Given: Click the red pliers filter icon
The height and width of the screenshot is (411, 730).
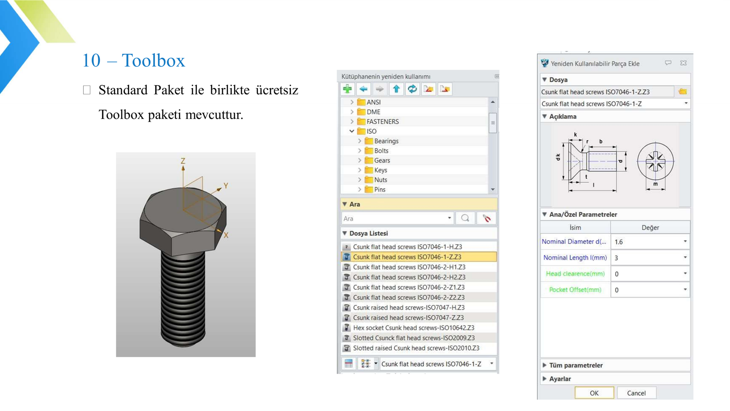Looking at the screenshot, I should 486,218.
